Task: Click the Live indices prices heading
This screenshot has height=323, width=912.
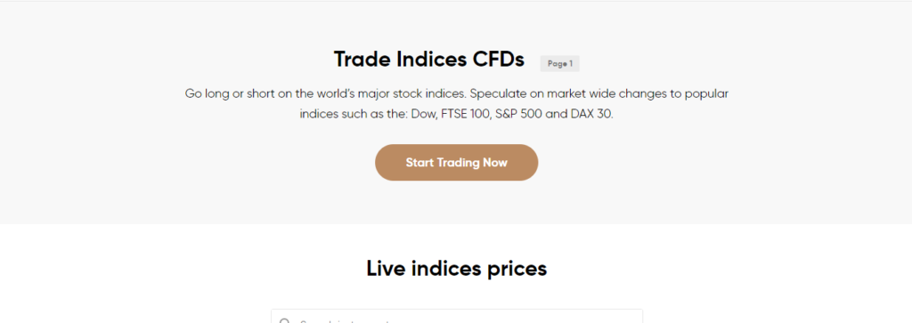Action: (x=457, y=269)
